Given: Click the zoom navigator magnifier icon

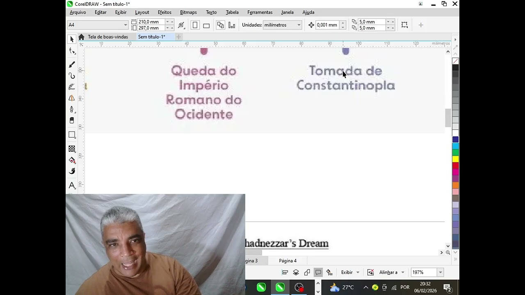Looking at the screenshot, I should [448, 252].
